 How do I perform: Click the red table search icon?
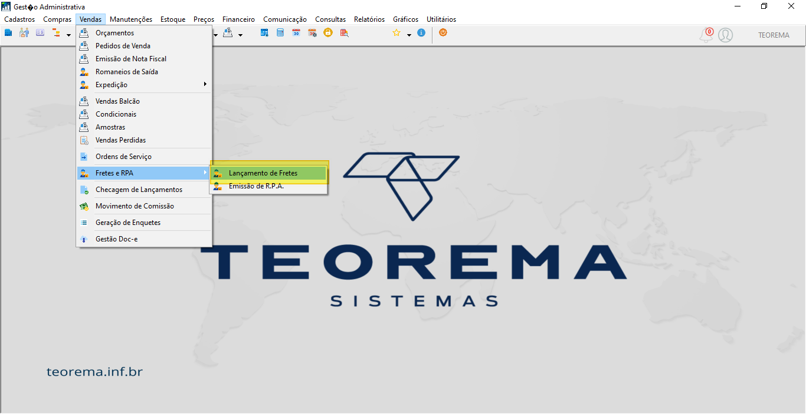pyautogui.click(x=344, y=33)
